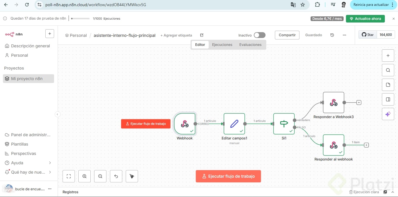Click the browser address bar URL
The height and width of the screenshot is (197, 398).
(x=96, y=5)
